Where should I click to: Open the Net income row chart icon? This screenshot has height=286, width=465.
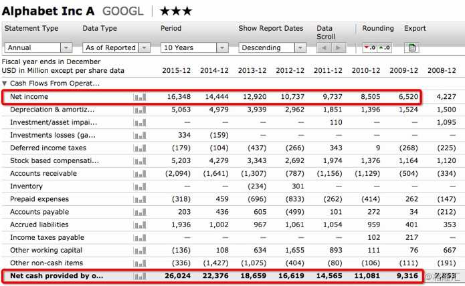tap(140, 97)
